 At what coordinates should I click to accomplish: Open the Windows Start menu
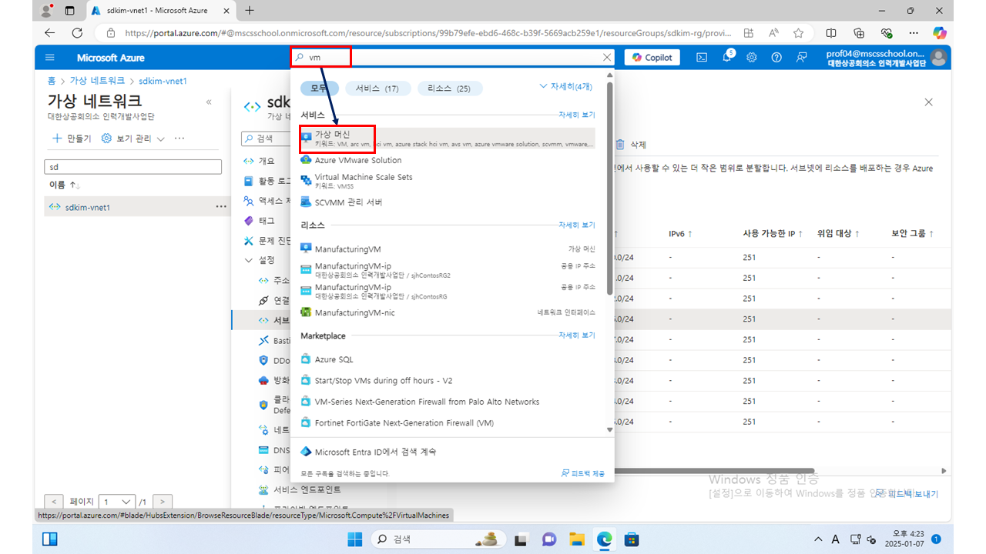point(354,539)
